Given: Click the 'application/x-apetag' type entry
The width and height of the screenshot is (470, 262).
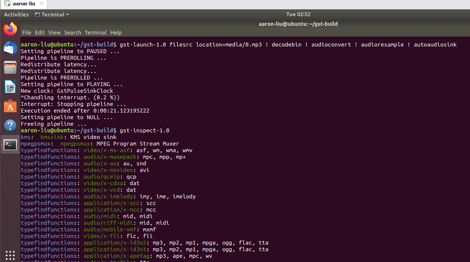Looking at the screenshot, I should (x=117, y=256).
